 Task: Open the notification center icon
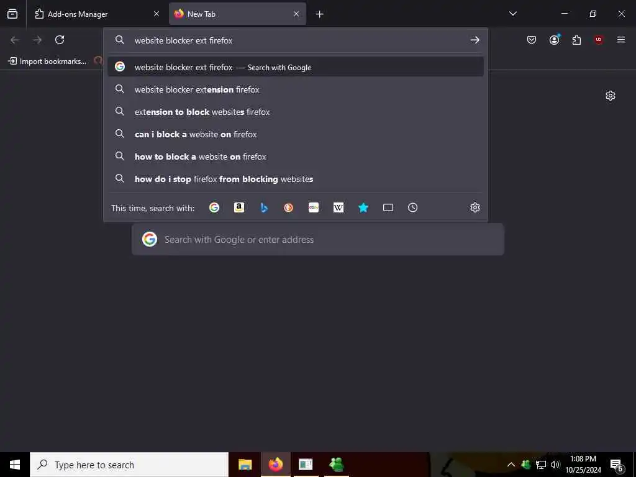coord(617,465)
